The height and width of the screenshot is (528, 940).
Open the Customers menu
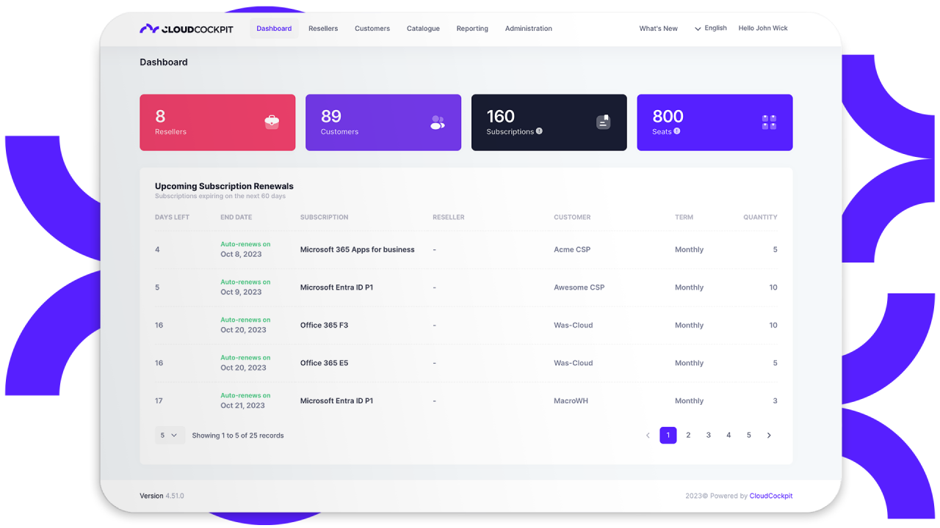tap(372, 29)
